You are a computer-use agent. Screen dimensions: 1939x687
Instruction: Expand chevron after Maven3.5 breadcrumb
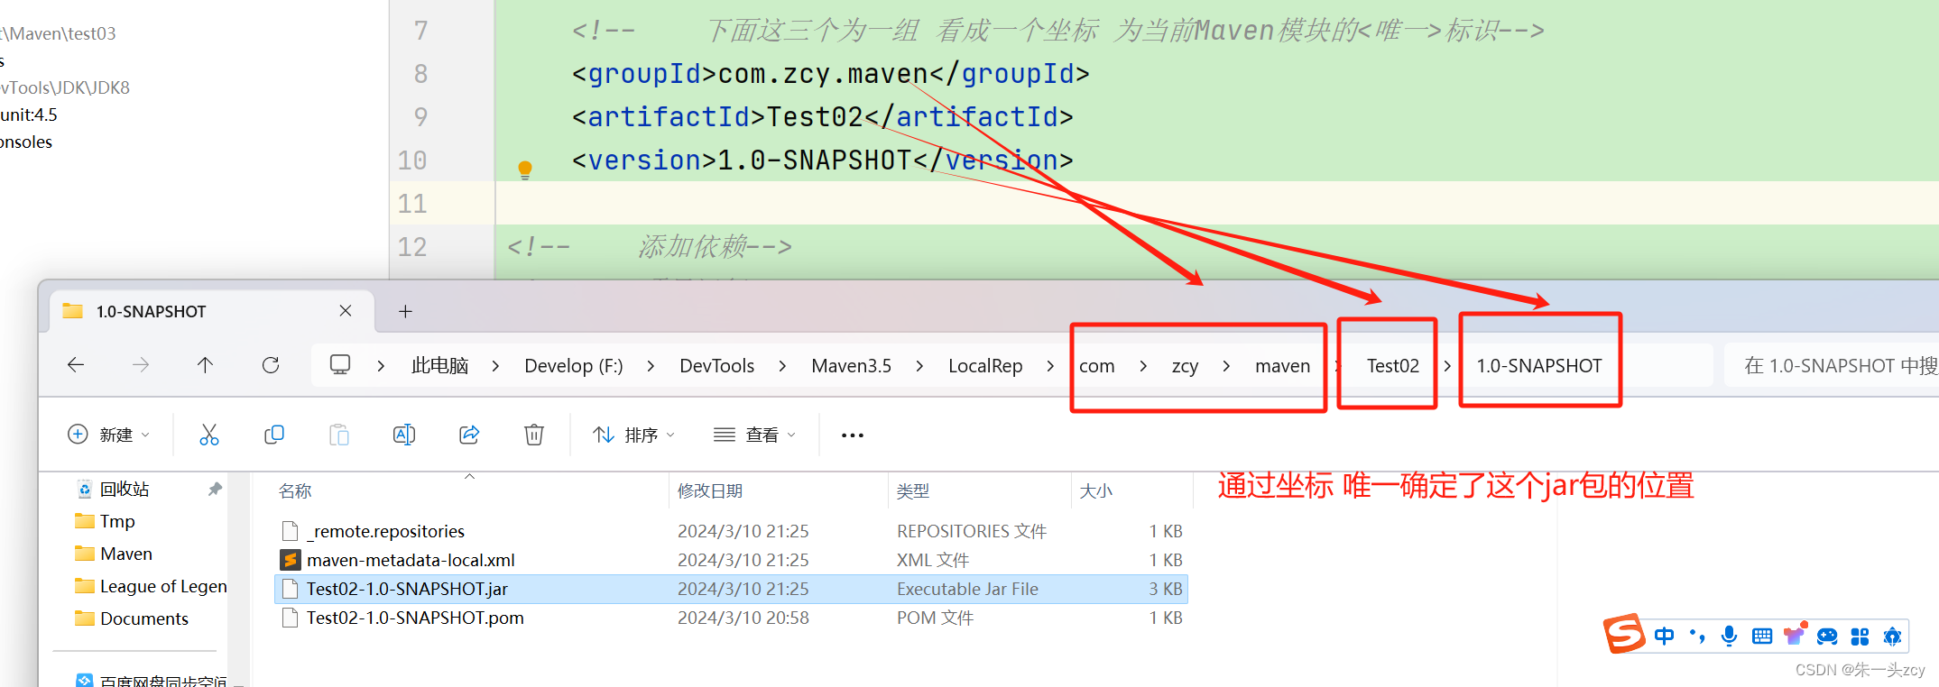pyautogui.click(x=919, y=365)
